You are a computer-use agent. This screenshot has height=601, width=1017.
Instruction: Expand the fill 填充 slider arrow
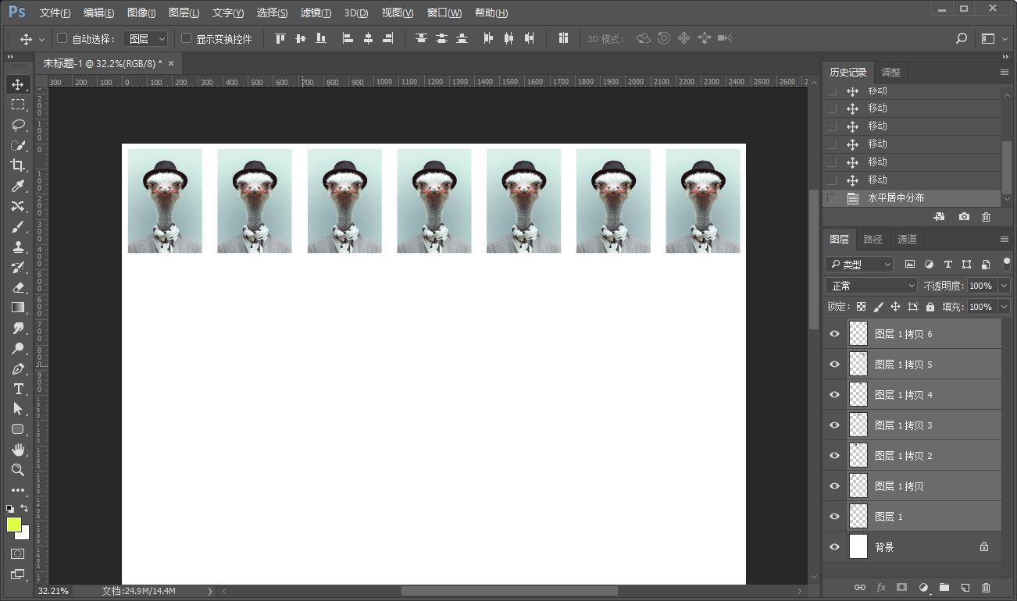pyautogui.click(x=1005, y=307)
